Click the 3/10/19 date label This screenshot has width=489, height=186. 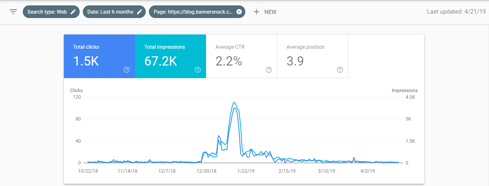click(327, 171)
